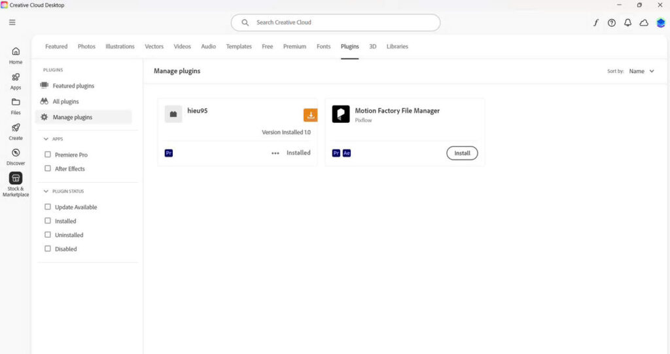Open the notifications bell
This screenshot has height=354, width=670.
click(627, 23)
